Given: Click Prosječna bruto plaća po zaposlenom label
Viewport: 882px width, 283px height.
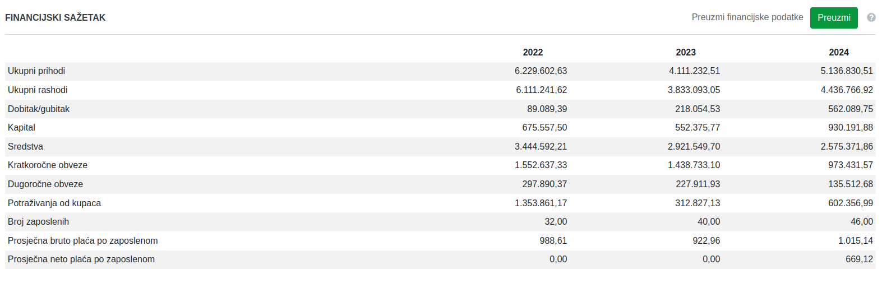Looking at the screenshot, I should [x=83, y=241].
